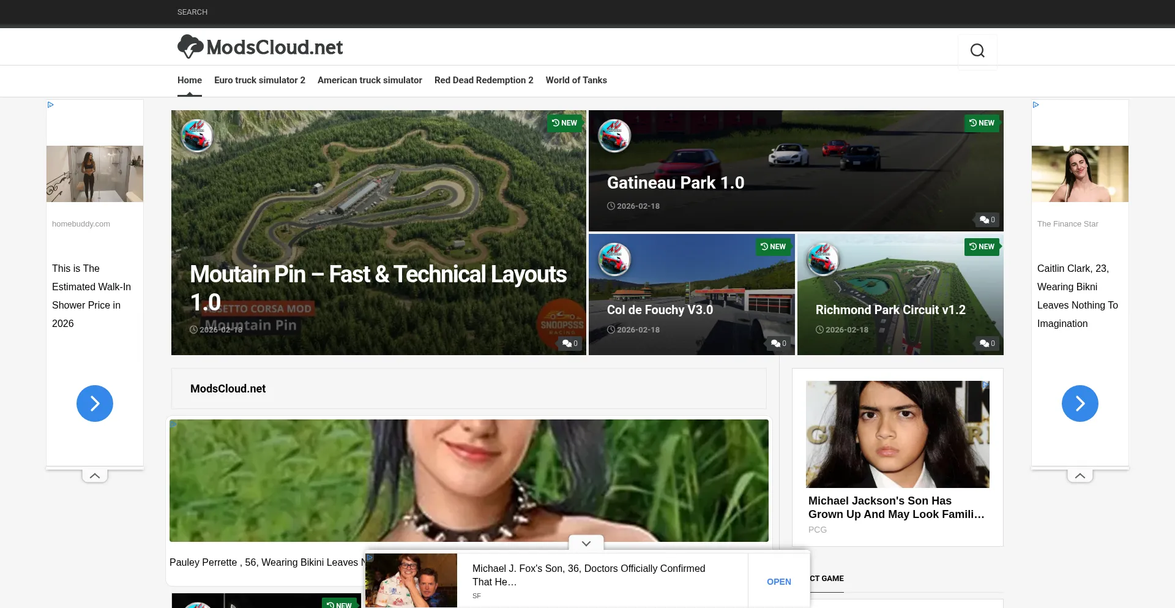Click Pauley Perrette ad caption text
The height and width of the screenshot is (608, 1175).
267,562
